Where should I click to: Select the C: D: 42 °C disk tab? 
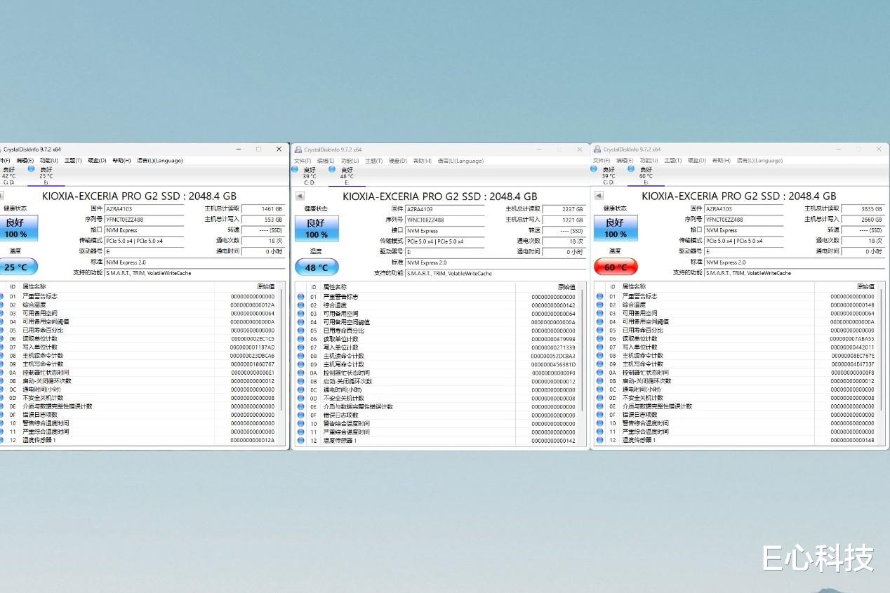pos(8,175)
